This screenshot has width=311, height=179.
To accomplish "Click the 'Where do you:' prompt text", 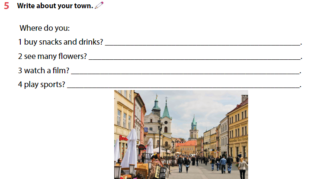I will tap(45, 29).
